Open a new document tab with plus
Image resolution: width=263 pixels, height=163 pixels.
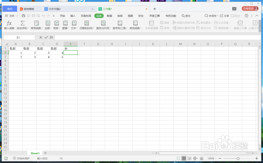tap(155, 9)
